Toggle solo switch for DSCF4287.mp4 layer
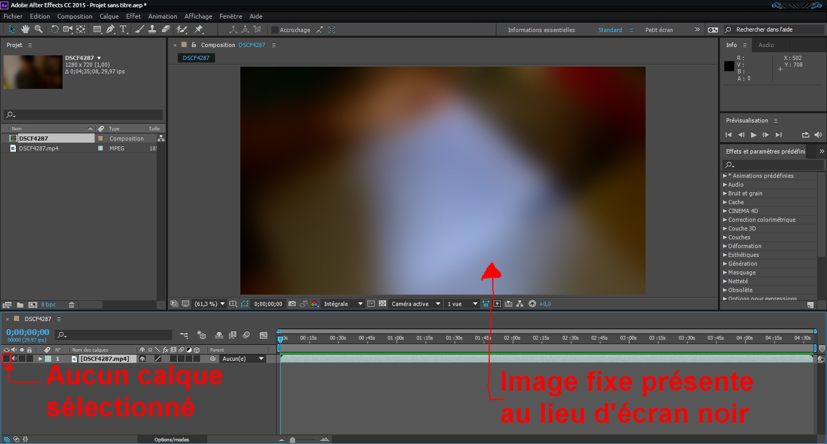The image size is (827, 444). tap(22, 359)
